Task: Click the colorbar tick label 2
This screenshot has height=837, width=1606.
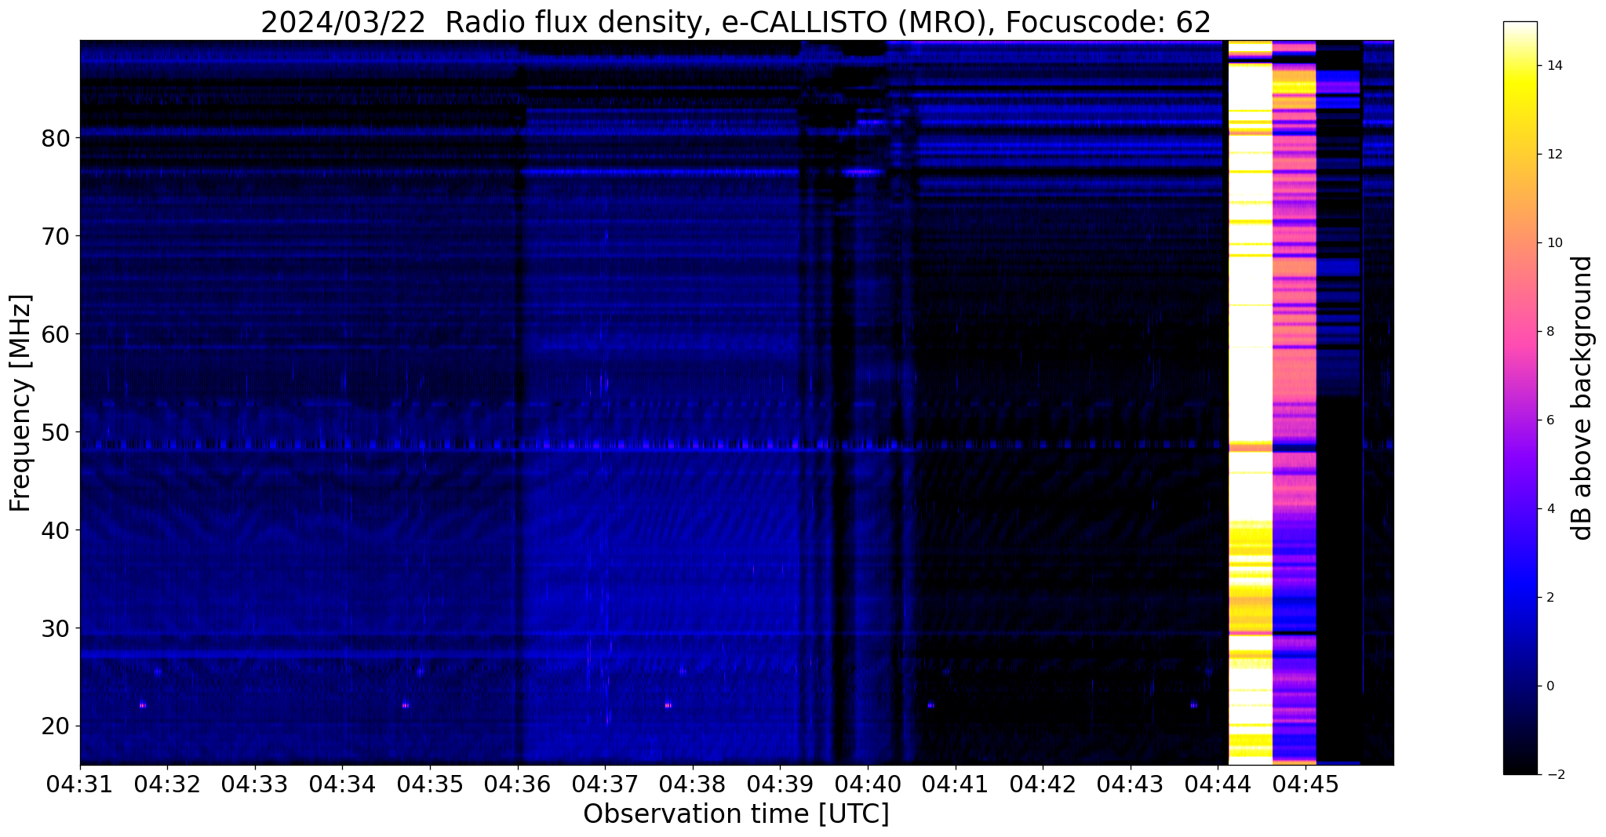Action: pyautogui.click(x=1550, y=598)
